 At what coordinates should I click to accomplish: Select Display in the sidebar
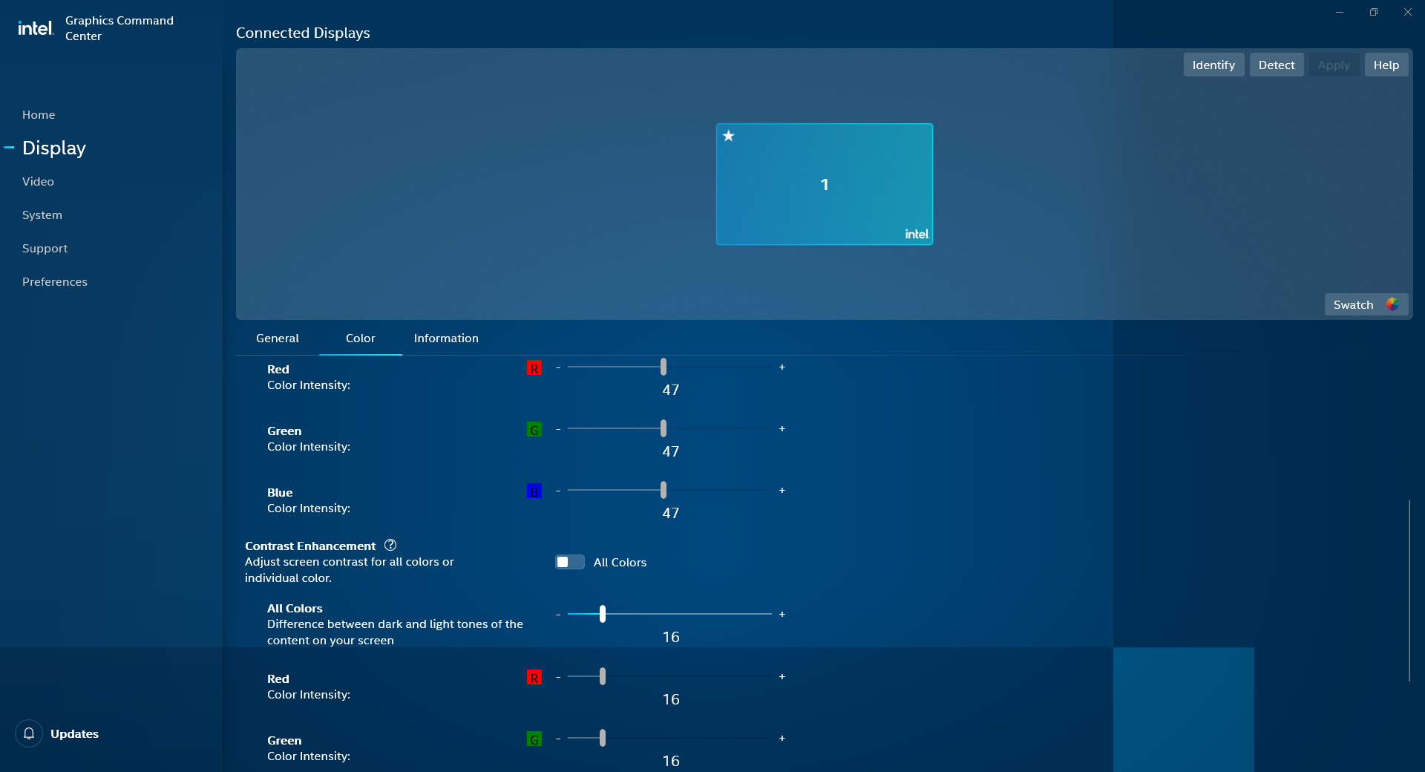54,148
